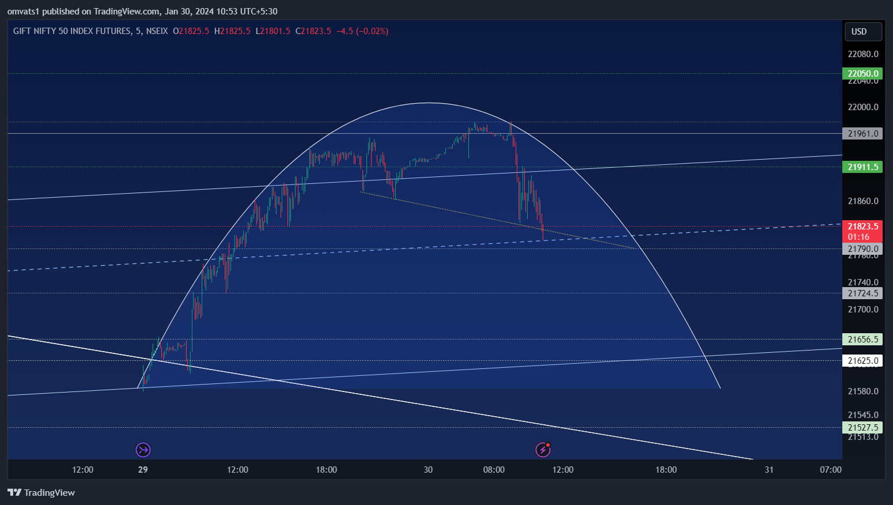893x505 pixels.
Task: Click the change value −4.5 (−0.02%)
Action: coord(362,31)
